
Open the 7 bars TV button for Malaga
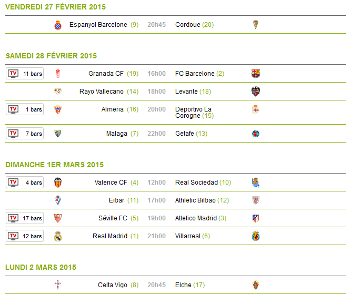25,134
